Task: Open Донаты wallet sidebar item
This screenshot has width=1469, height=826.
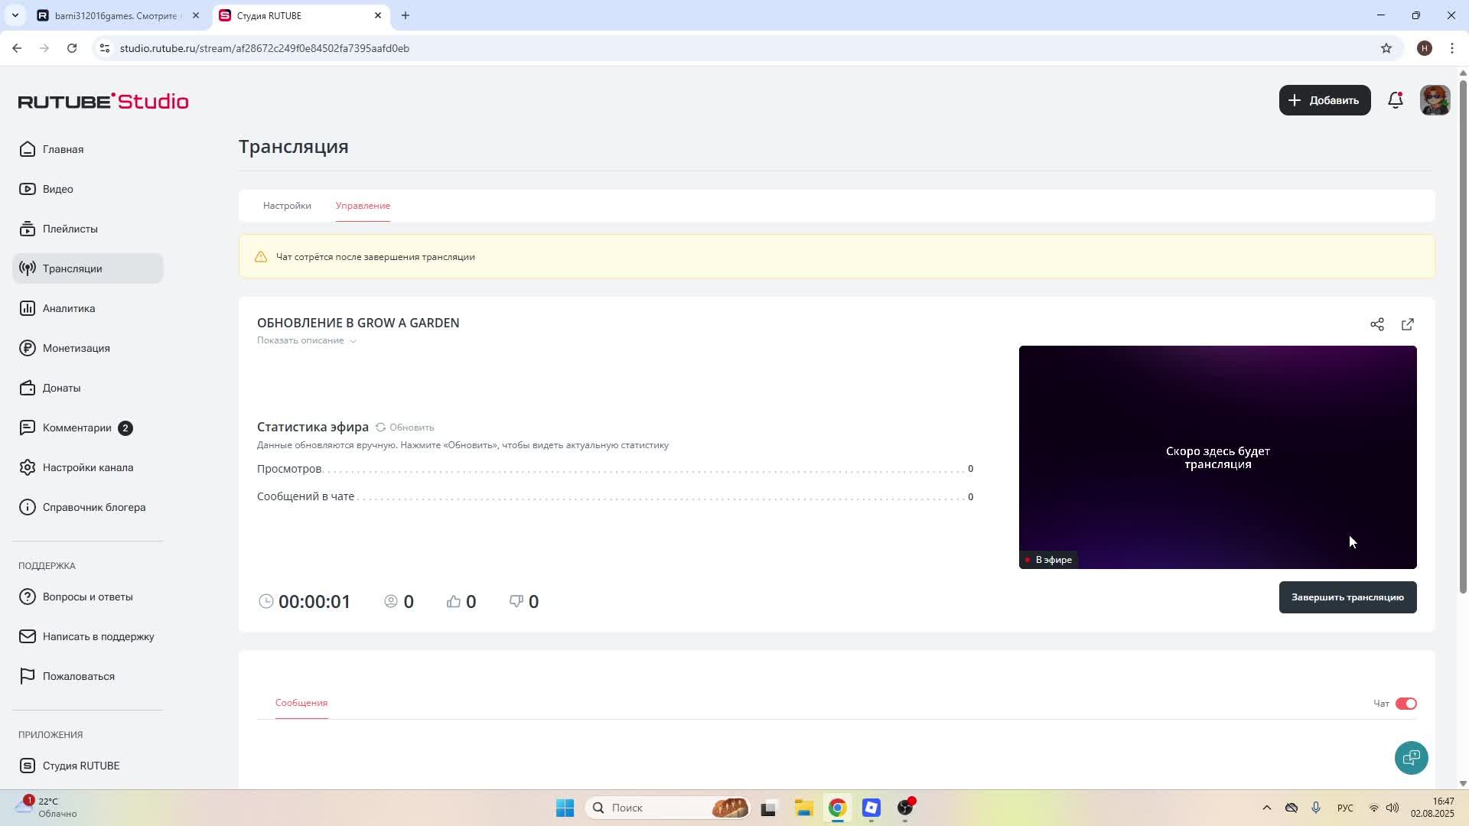Action: point(61,388)
